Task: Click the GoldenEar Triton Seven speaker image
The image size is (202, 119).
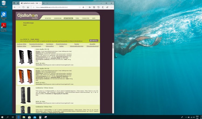Action: click(26, 95)
